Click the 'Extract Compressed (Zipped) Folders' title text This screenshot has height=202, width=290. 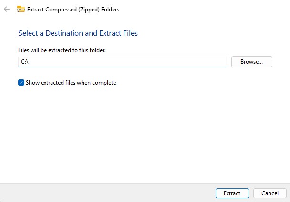pyautogui.click(x=73, y=10)
